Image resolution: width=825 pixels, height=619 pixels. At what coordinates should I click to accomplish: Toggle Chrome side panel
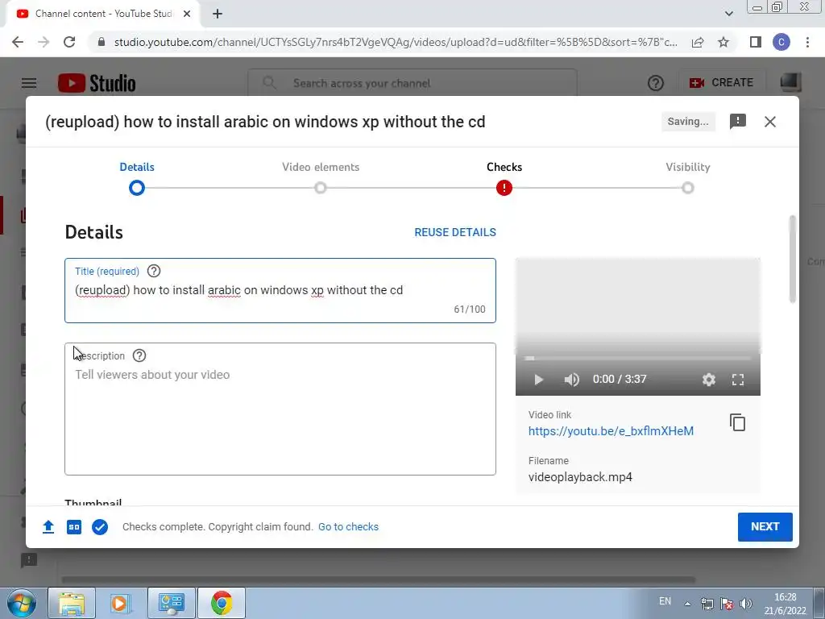(756, 42)
